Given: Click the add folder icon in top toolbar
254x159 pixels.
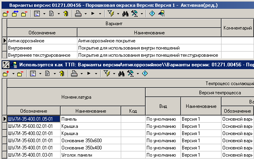Looking at the screenshot, I should [x=6, y=14].
